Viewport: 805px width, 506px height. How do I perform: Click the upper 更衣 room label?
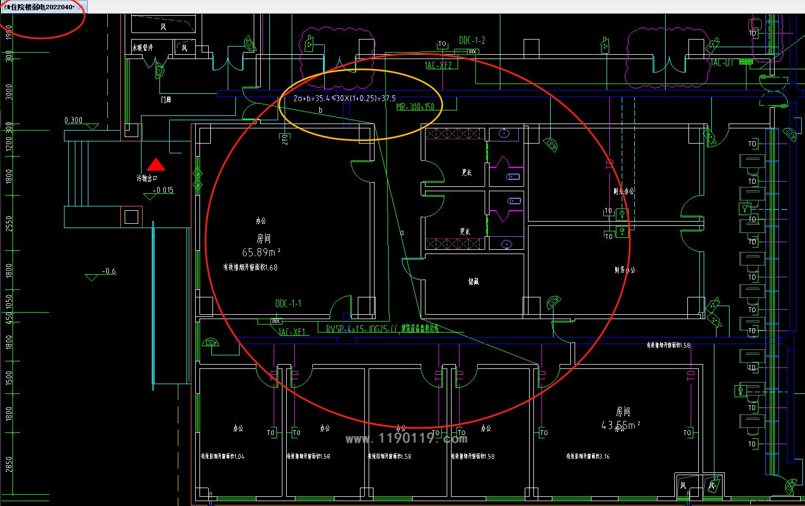466,173
